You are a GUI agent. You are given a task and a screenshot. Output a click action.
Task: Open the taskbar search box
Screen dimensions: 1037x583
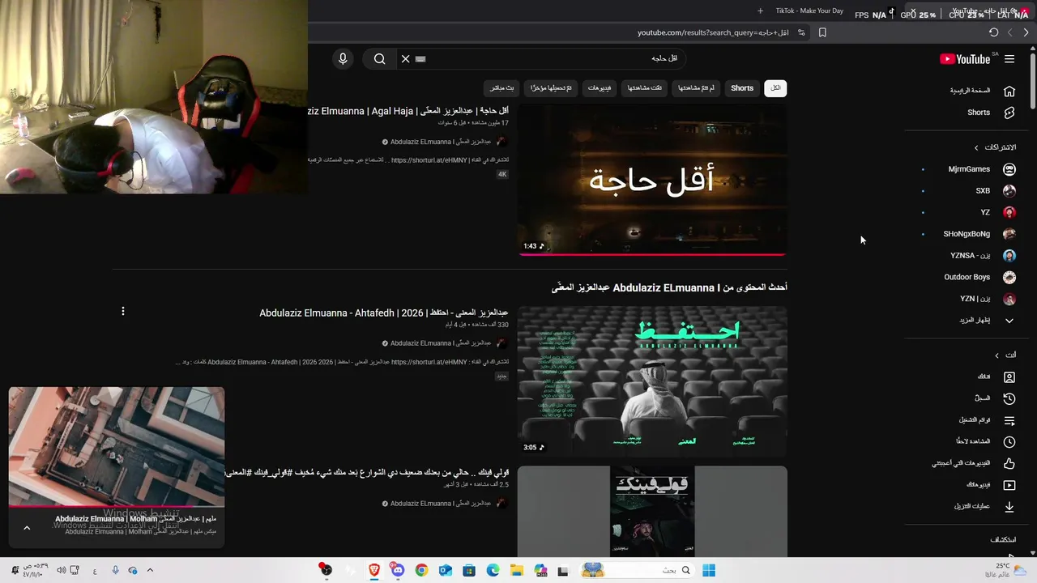click(x=669, y=570)
